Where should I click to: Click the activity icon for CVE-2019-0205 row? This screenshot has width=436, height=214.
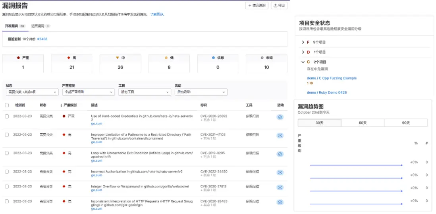(280, 154)
